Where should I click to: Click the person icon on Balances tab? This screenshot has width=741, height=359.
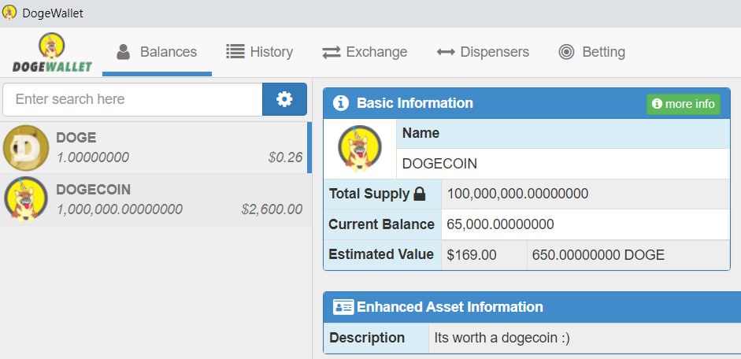[124, 52]
